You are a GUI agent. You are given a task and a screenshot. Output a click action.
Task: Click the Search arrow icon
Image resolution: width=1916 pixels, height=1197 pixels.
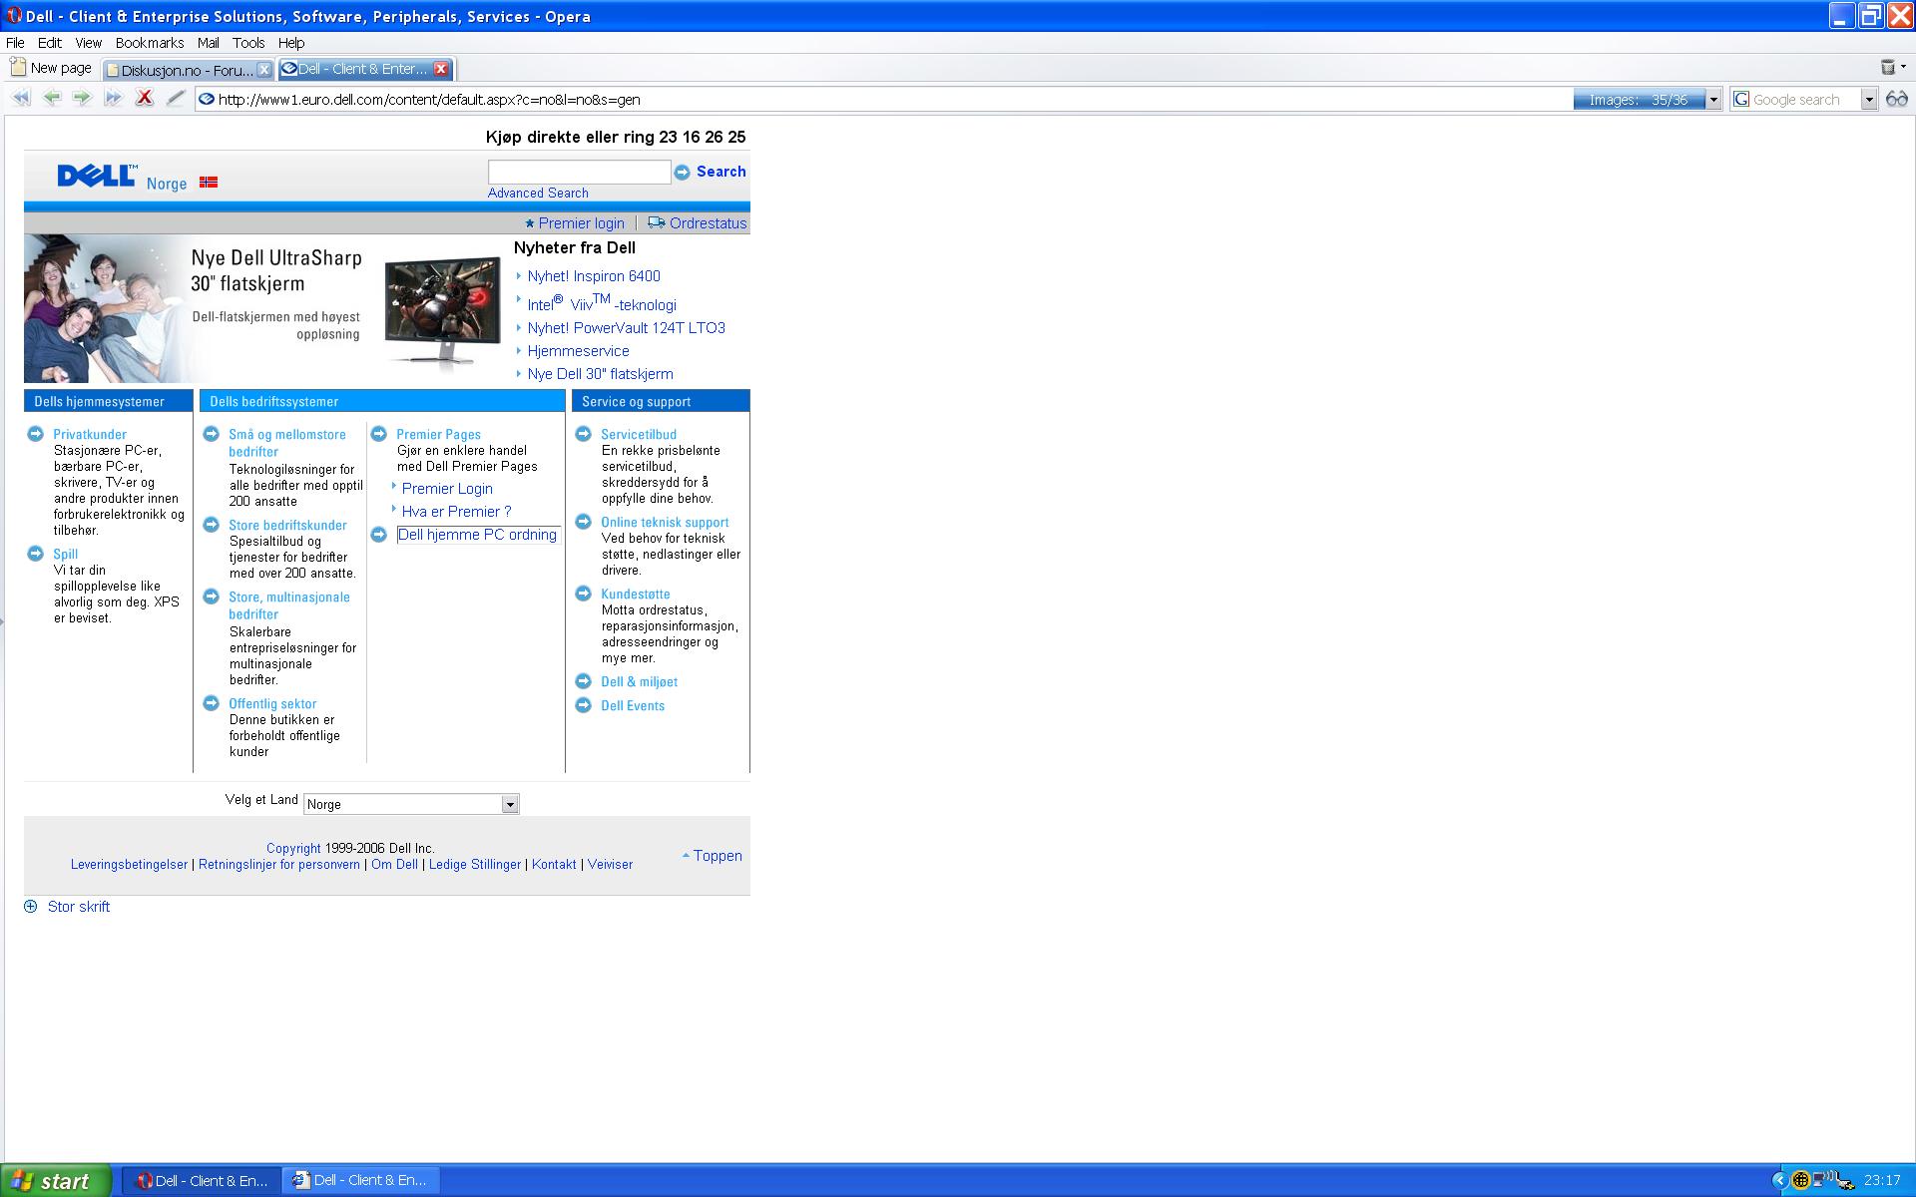pyautogui.click(x=683, y=173)
